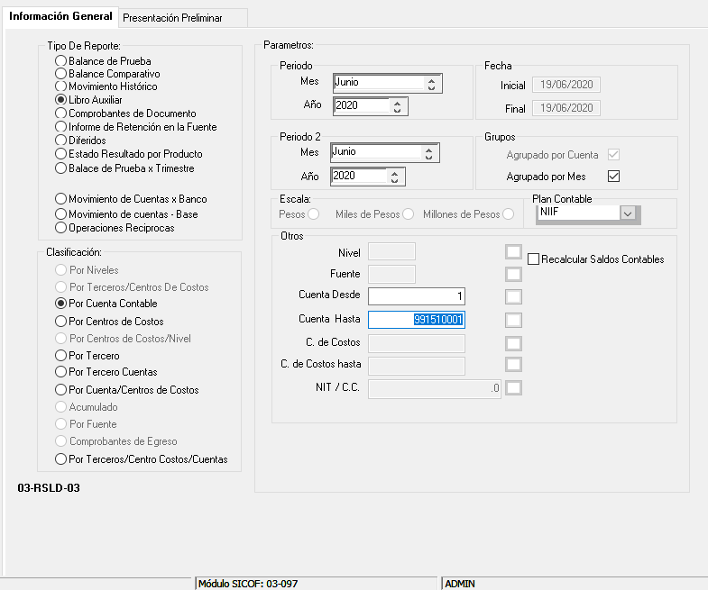Click the lookup button beside Nivel field
This screenshot has height=590, width=708.
pyautogui.click(x=513, y=251)
